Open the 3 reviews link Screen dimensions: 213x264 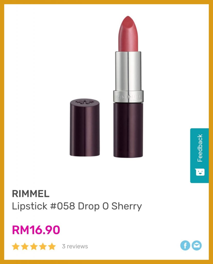tap(75, 246)
